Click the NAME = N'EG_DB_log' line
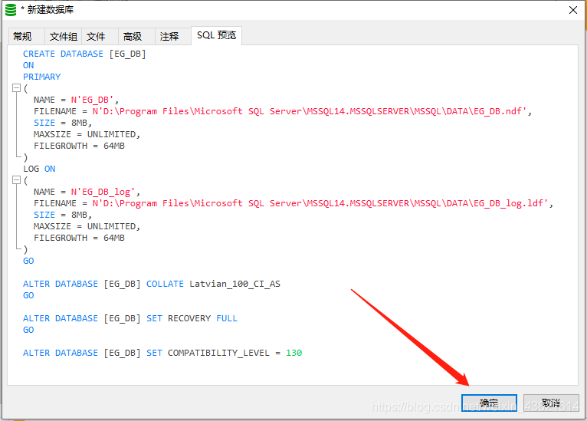 pyautogui.click(x=87, y=192)
